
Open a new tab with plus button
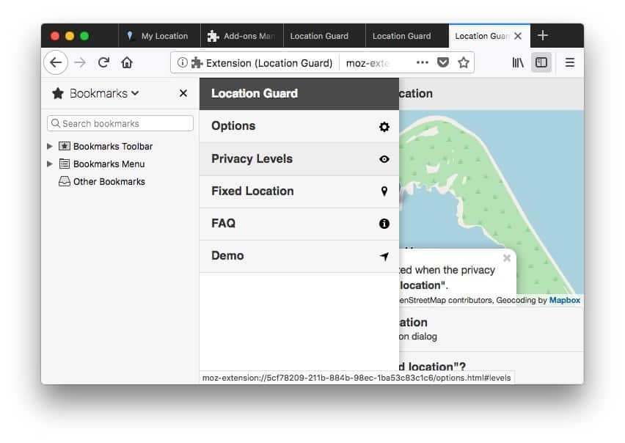click(x=543, y=36)
